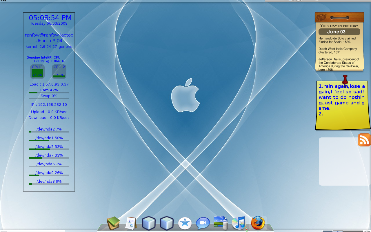This screenshot has height=232, width=371.
Task: Click the /dev/hda6 2% label
Action: [x=49, y=164]
